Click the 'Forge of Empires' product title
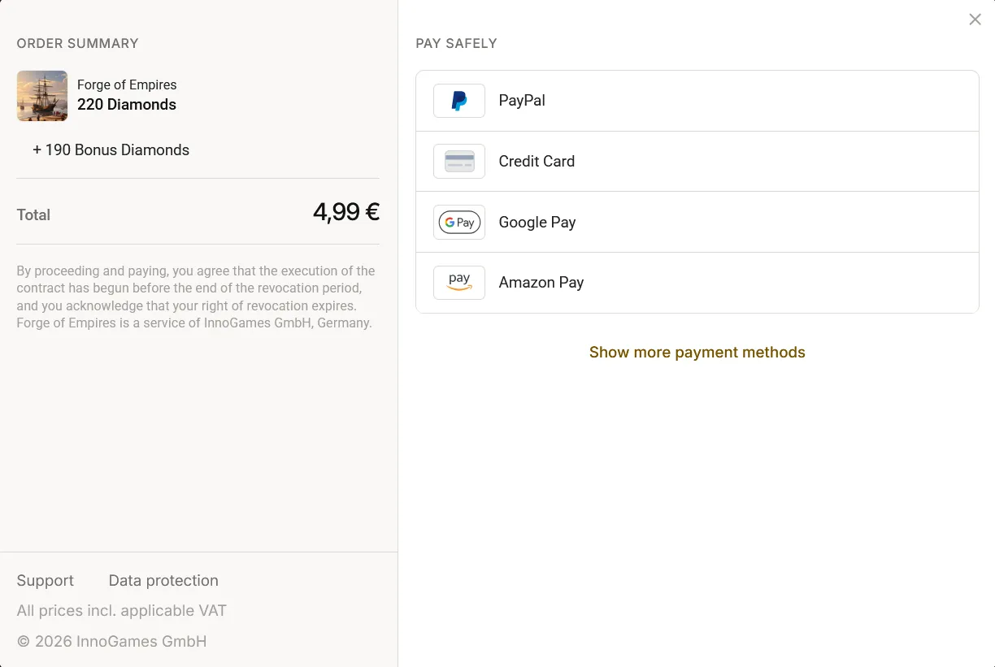Image resolution: width=995 pixels, height=667 pixels. click(127, 84)
